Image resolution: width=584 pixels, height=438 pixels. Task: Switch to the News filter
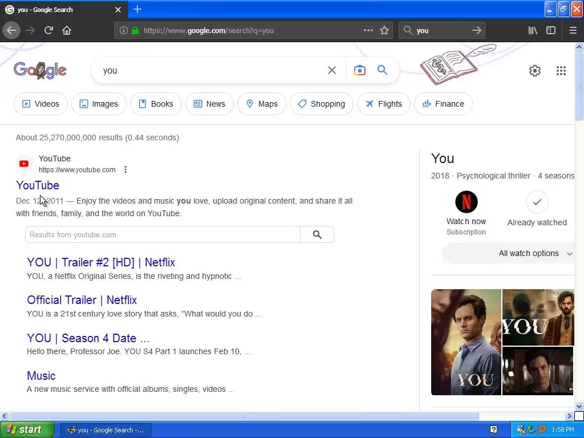coord(209,104)
